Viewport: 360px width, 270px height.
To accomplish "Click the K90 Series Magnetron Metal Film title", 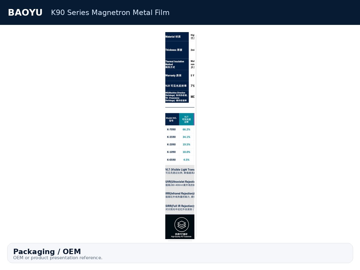I will [x=110, y=13].
